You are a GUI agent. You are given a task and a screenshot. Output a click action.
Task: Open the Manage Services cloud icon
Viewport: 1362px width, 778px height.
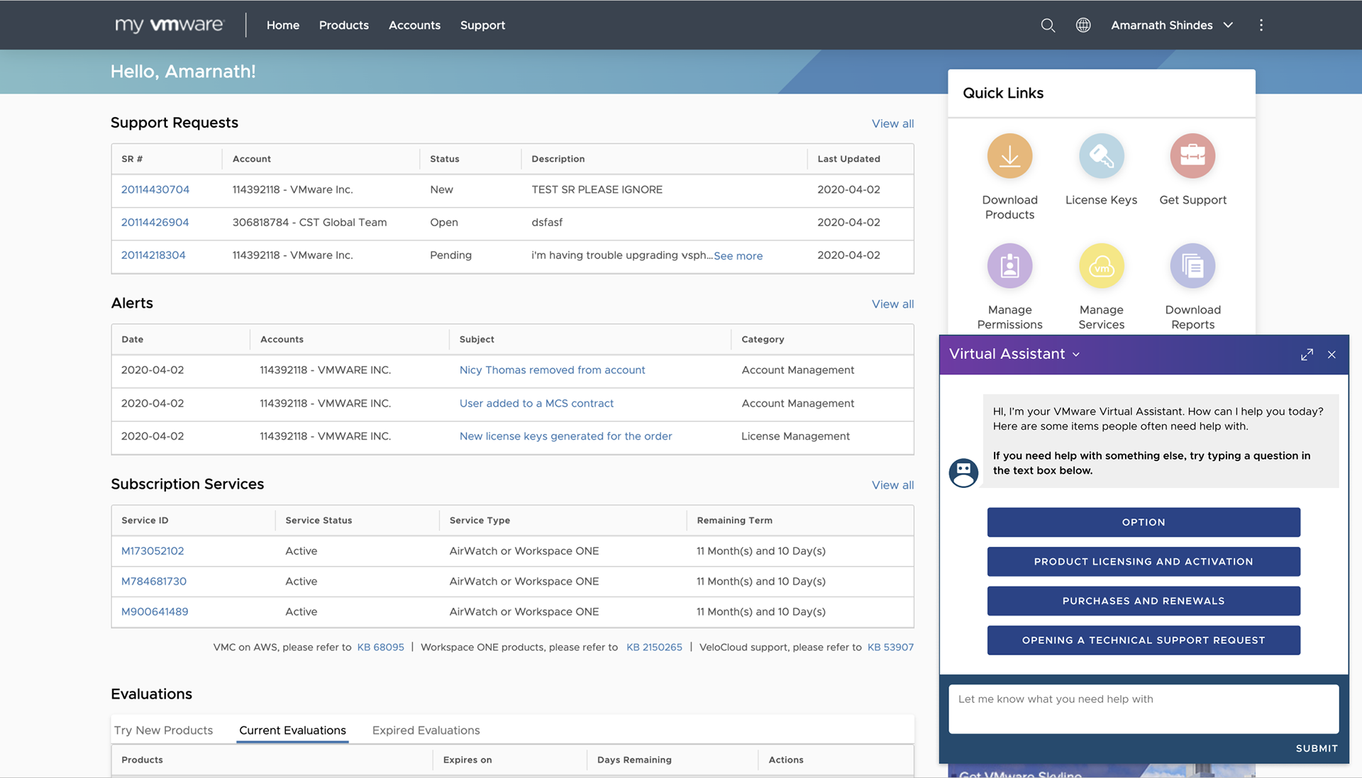1101,266
